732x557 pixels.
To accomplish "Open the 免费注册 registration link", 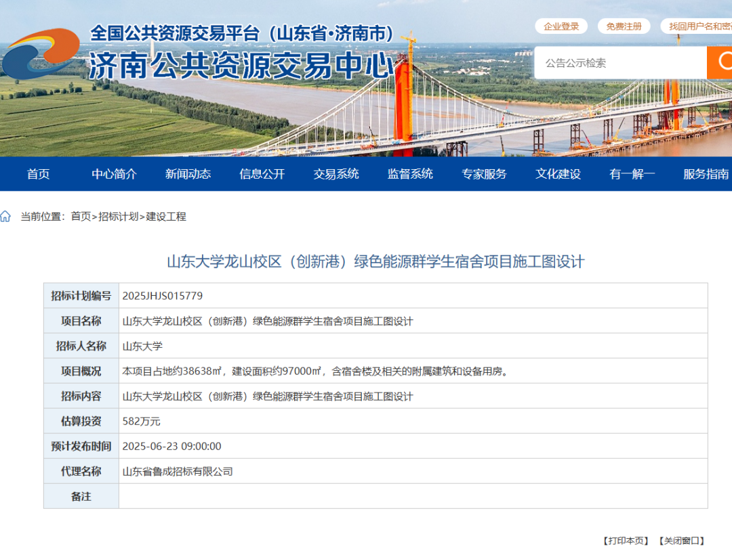I will pos(624,26).
